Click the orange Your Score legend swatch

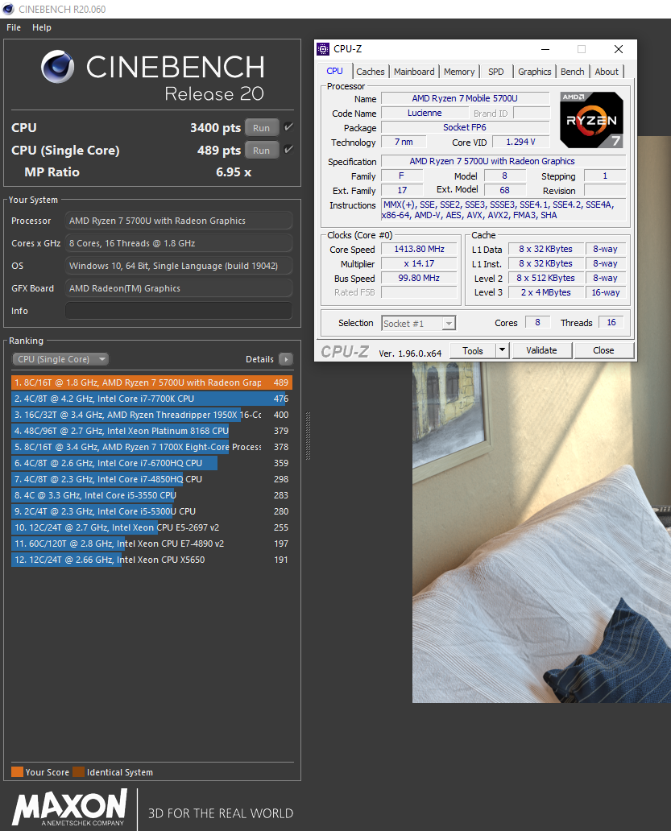[17, 772]
